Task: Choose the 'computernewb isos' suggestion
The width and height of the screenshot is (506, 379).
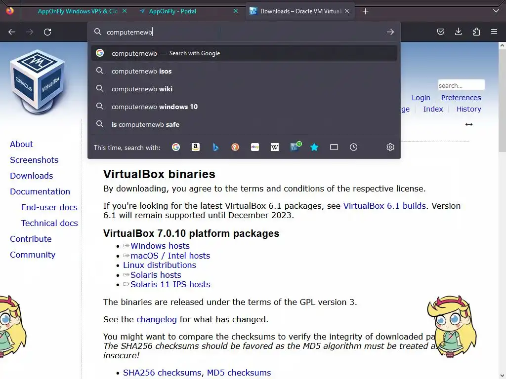Action: point(244,71)
